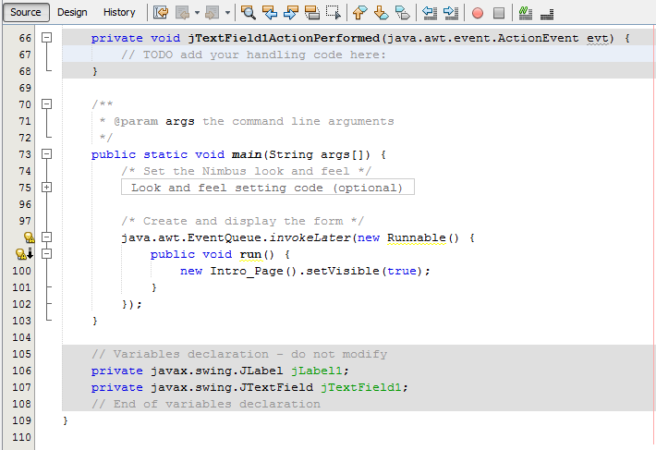Viewport: 656px width, 450px height.
Task: Click '@param args' Javadoc text
Action: click(154, 121)
